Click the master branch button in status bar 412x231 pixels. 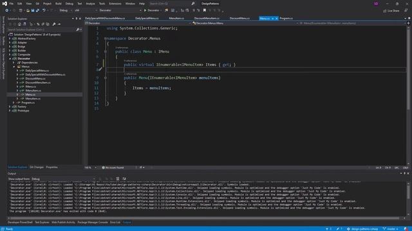click(x=391, y=229)
